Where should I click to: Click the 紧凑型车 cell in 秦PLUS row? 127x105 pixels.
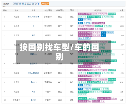coord(48,82)
